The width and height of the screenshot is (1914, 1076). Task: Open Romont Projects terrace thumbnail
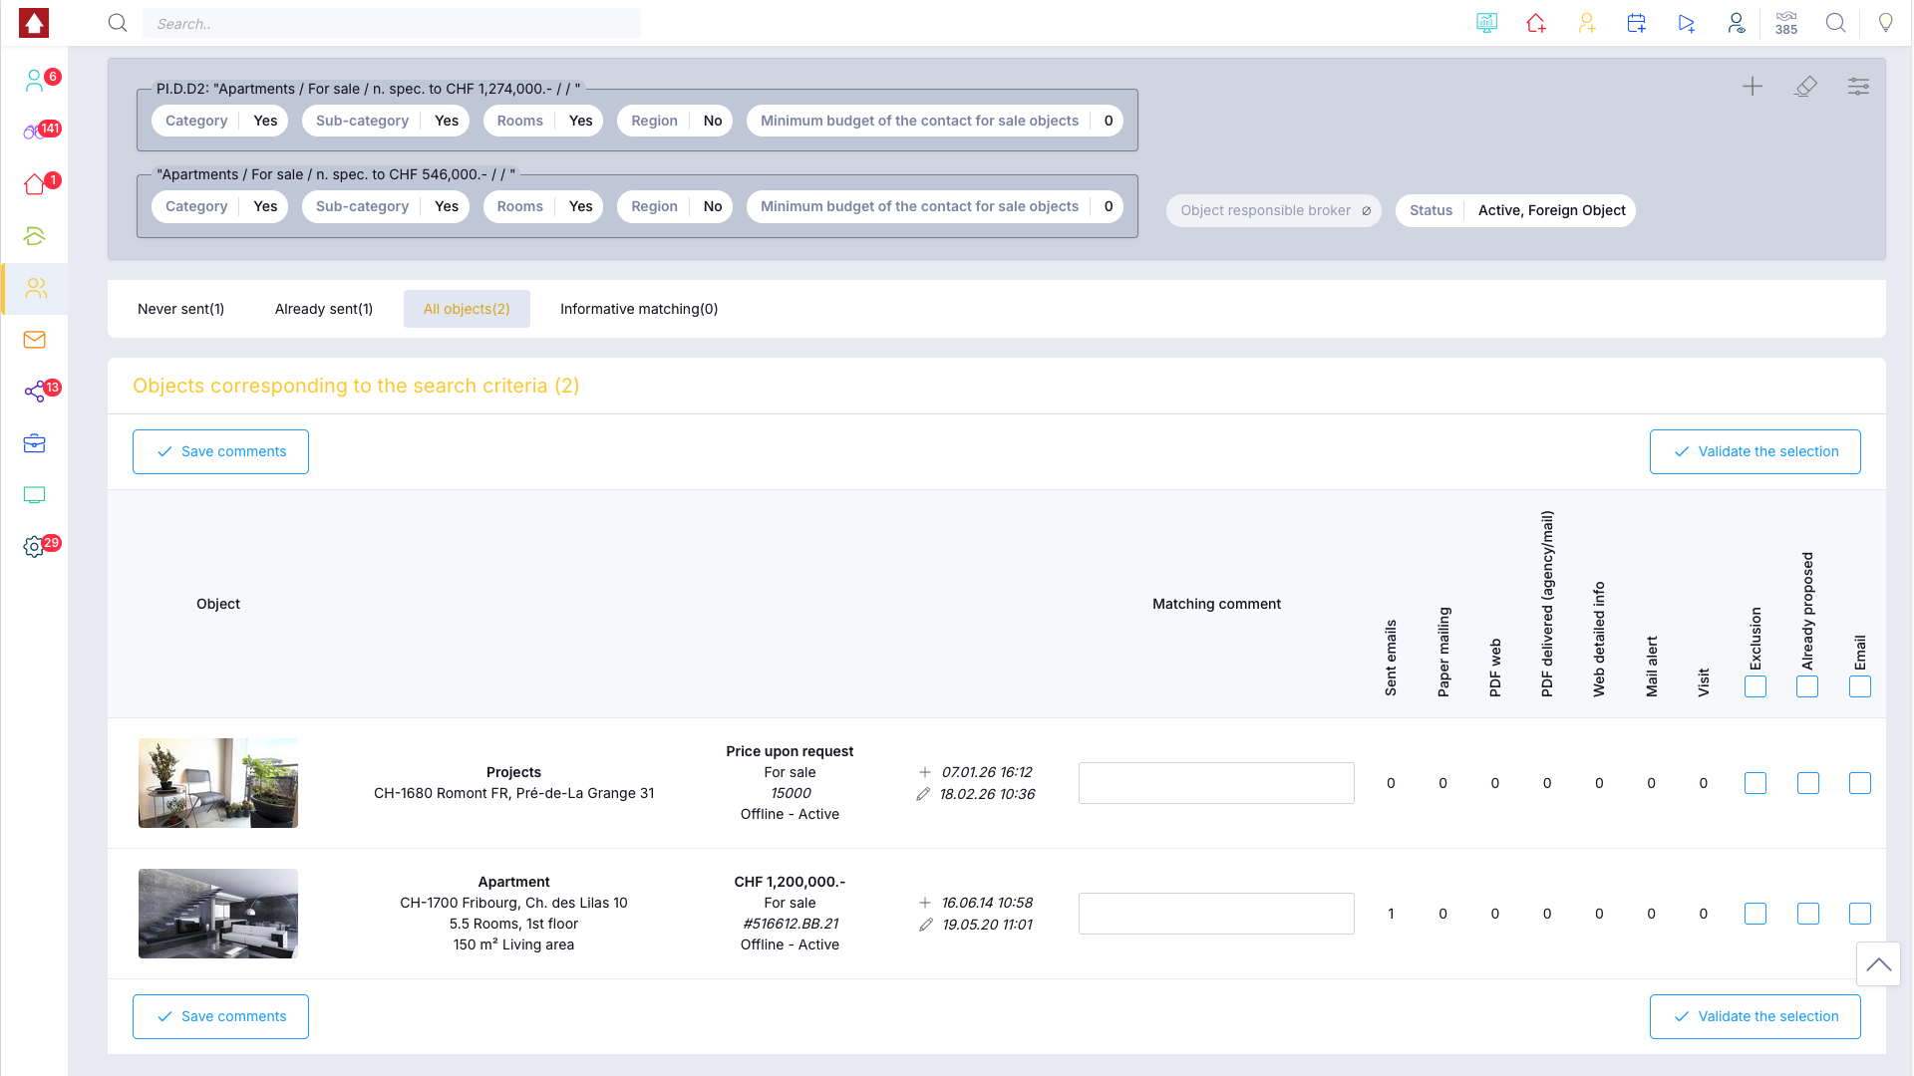(218, 783)
